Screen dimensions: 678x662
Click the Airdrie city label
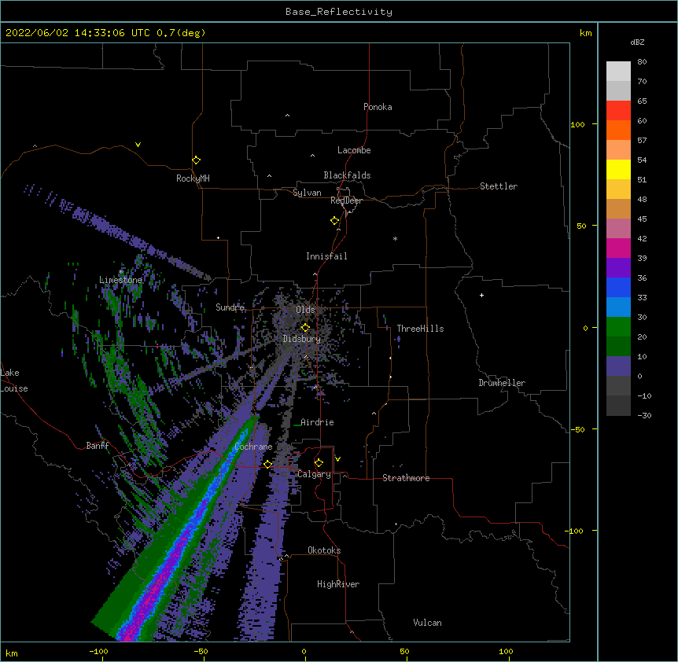tap(317, 422)
